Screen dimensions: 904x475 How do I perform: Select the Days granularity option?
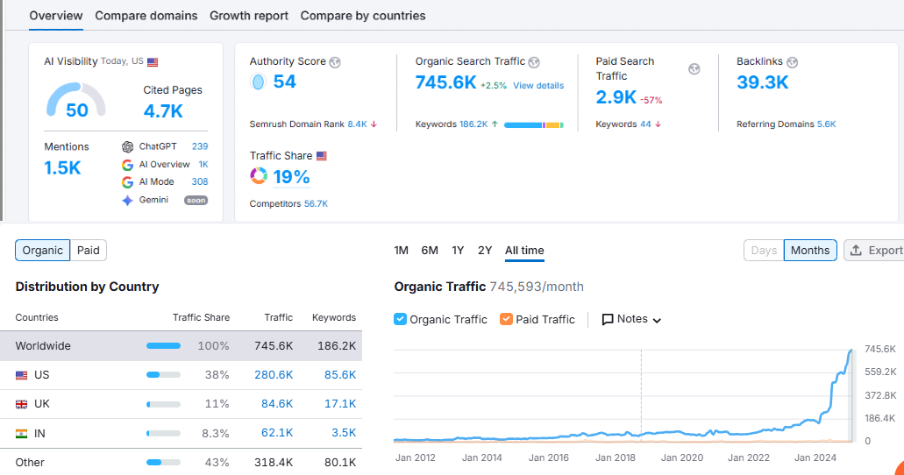(x=764, y=251)
